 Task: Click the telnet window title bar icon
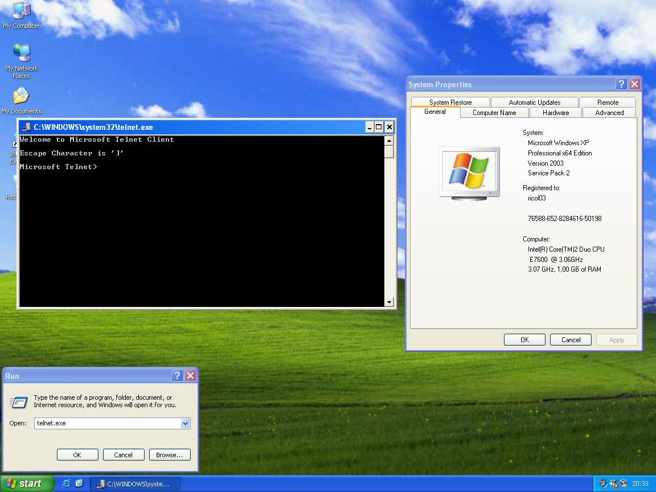[x=26, y=127]
